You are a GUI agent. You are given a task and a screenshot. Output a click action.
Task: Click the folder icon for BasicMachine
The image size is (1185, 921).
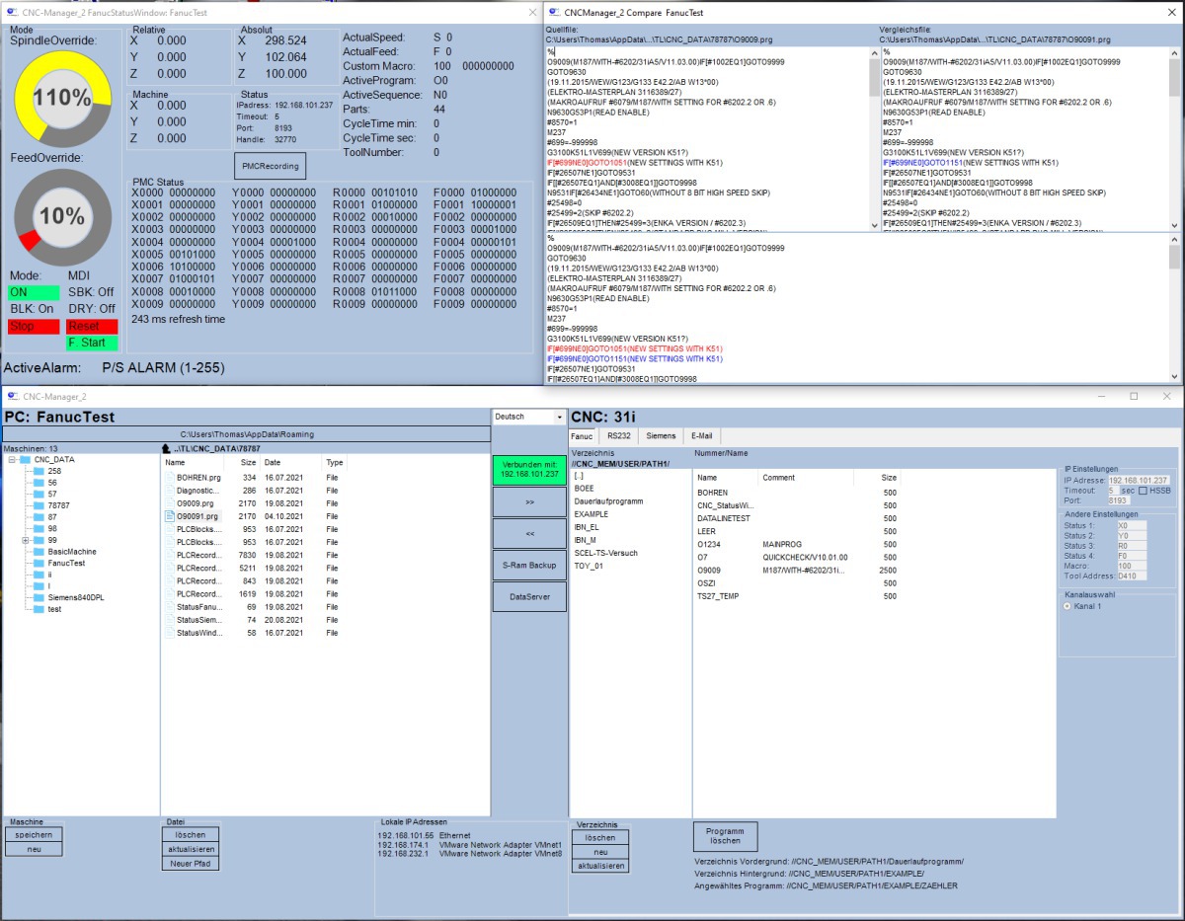coord(39,551)
